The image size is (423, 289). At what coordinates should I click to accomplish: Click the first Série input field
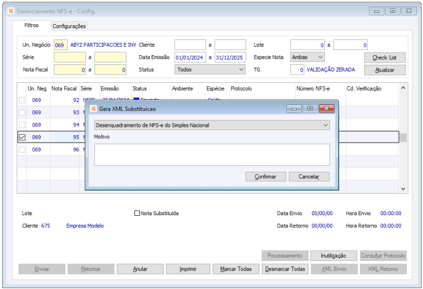coord(69,57)
